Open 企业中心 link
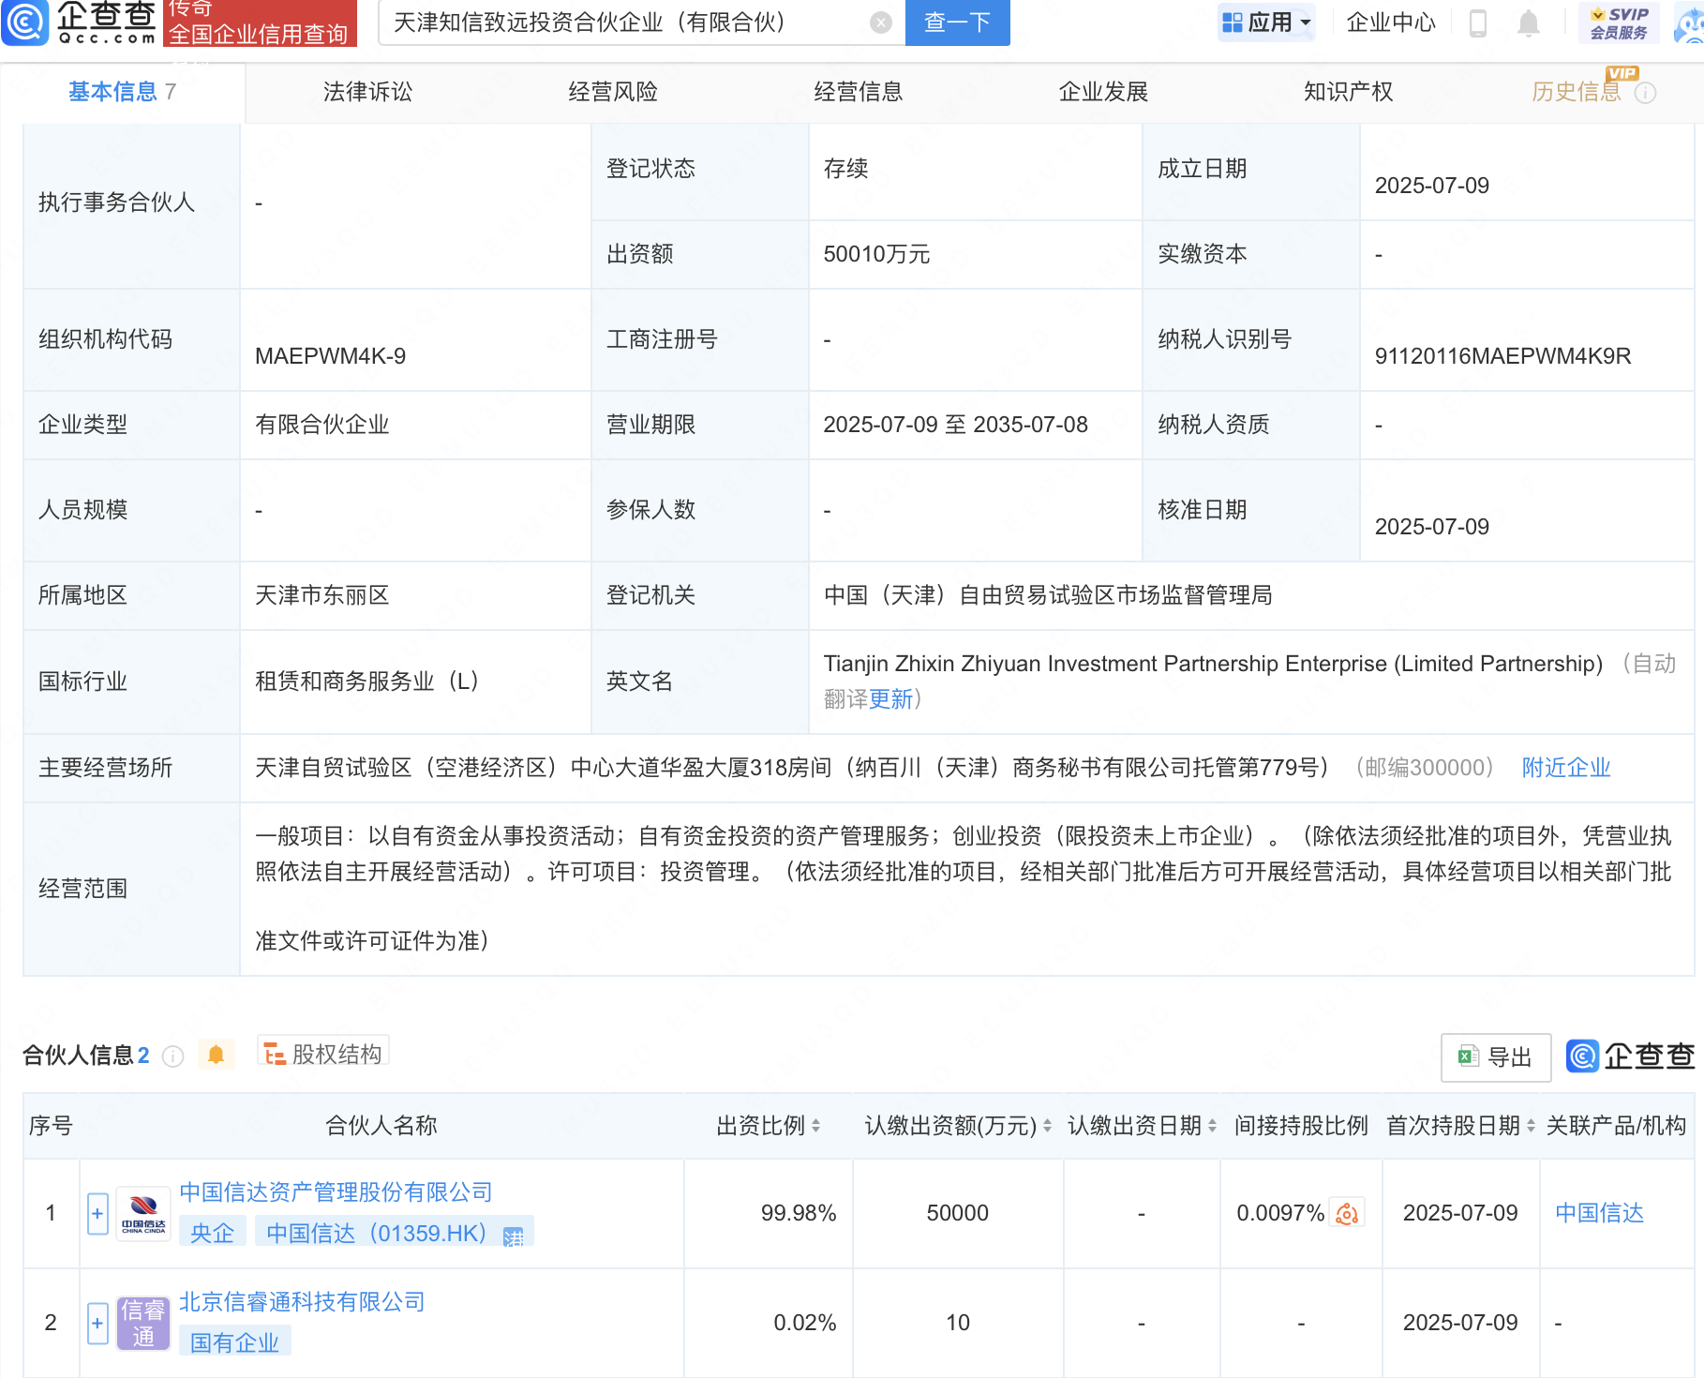The image size is (1704, 1378). (1391, 22)
